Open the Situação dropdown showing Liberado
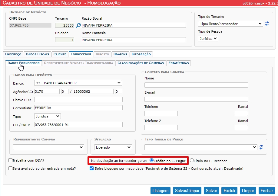278x196 pixels. [113, 147]
